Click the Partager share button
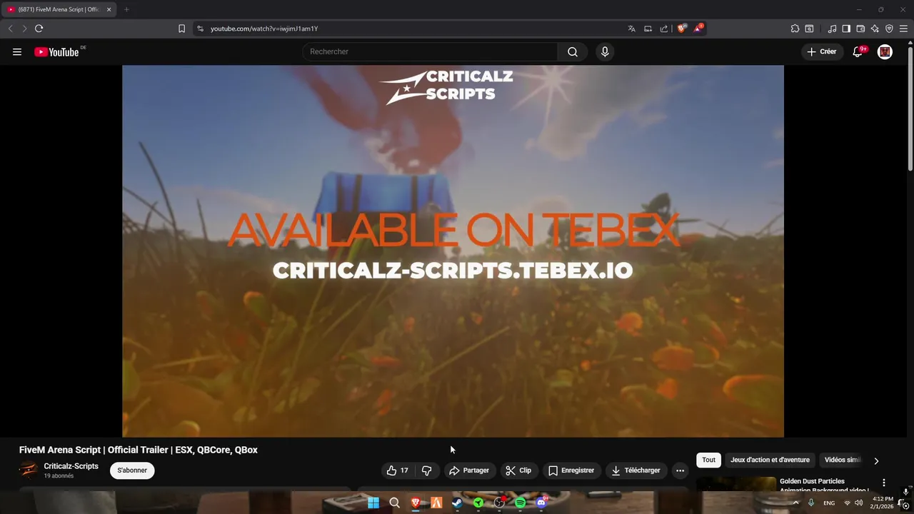914x514 pixels. tap(469, 470)
